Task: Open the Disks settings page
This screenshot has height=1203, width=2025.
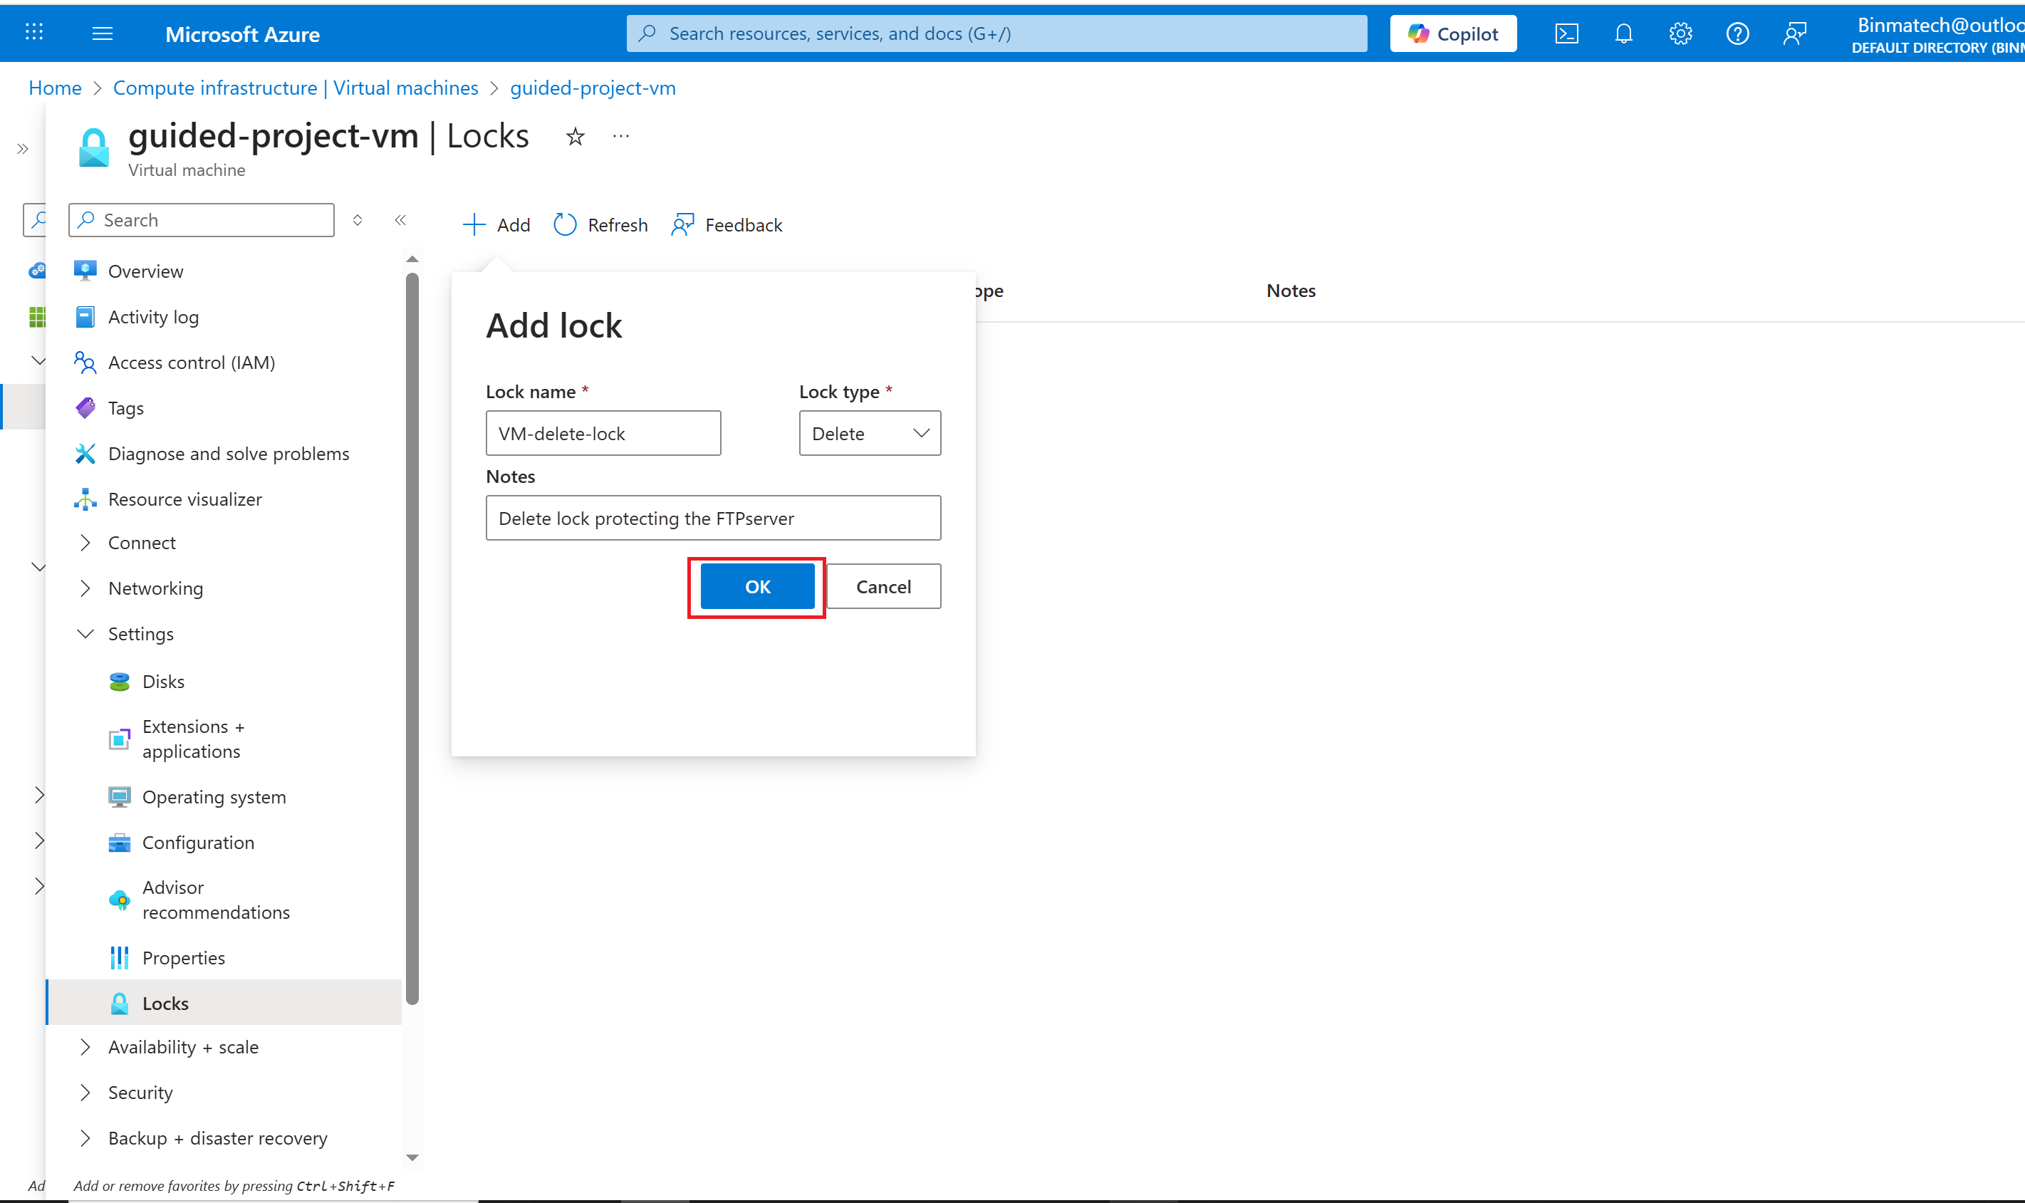Action: (163, 681)
